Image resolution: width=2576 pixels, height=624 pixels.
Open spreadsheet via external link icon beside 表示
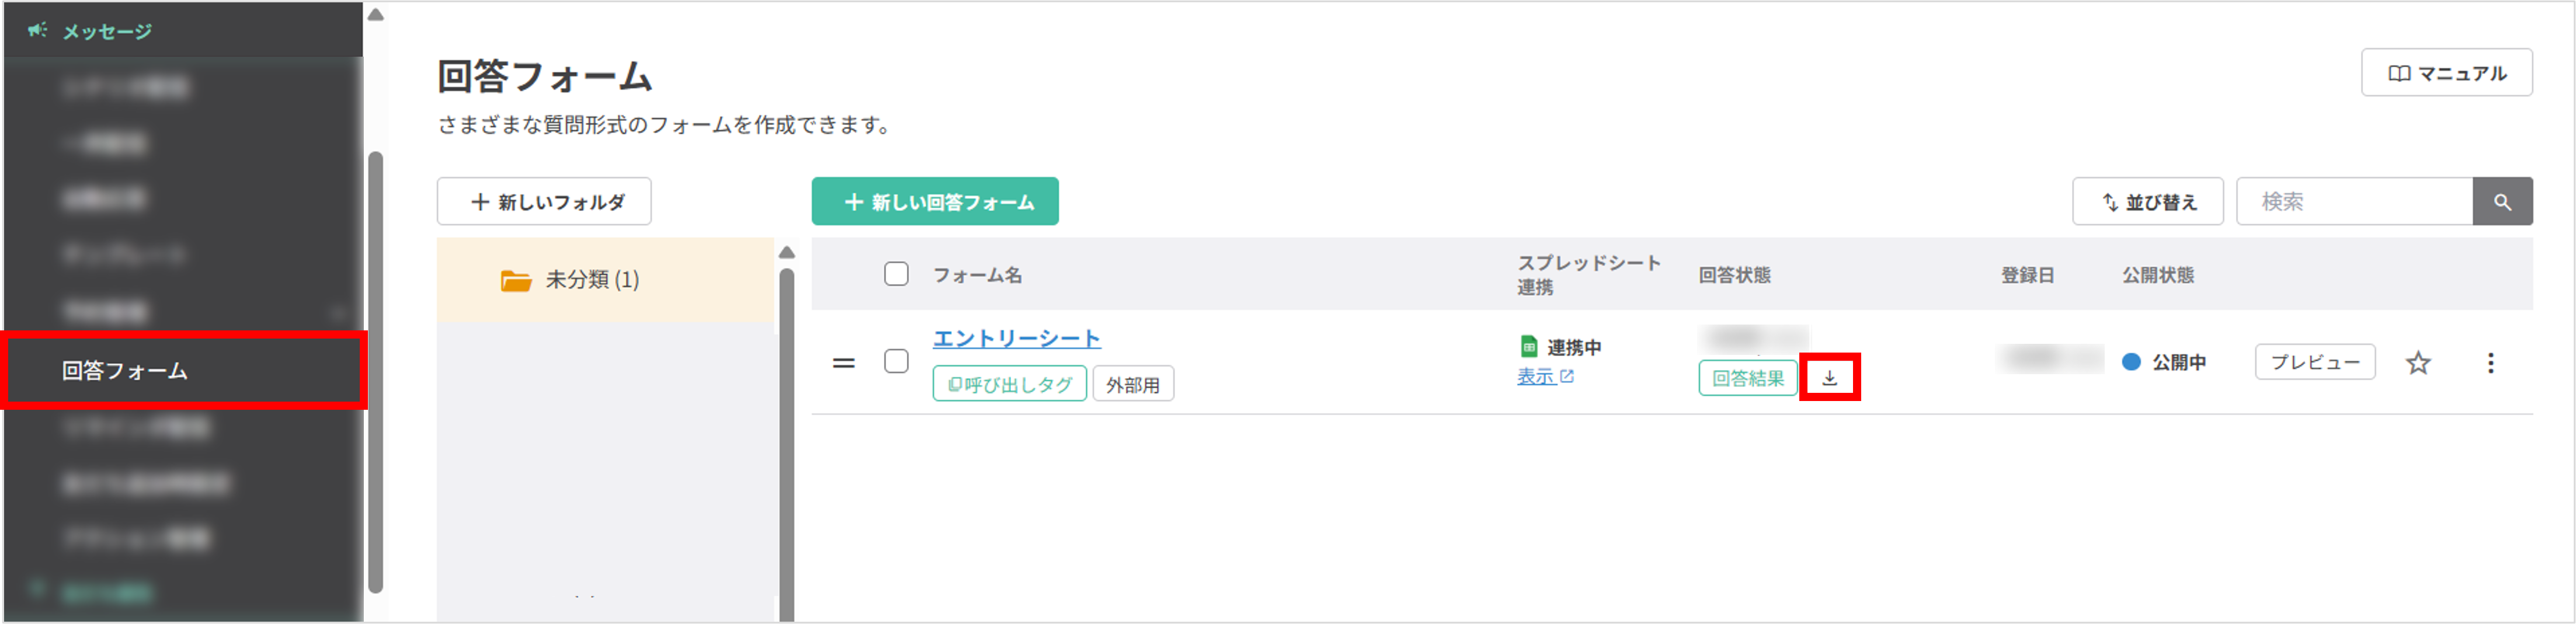pos(1567,378)
